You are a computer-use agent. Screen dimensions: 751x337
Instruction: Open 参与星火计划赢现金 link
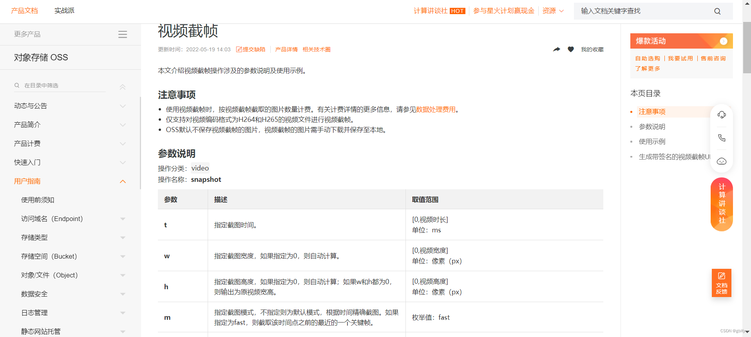tap(504, 11)
